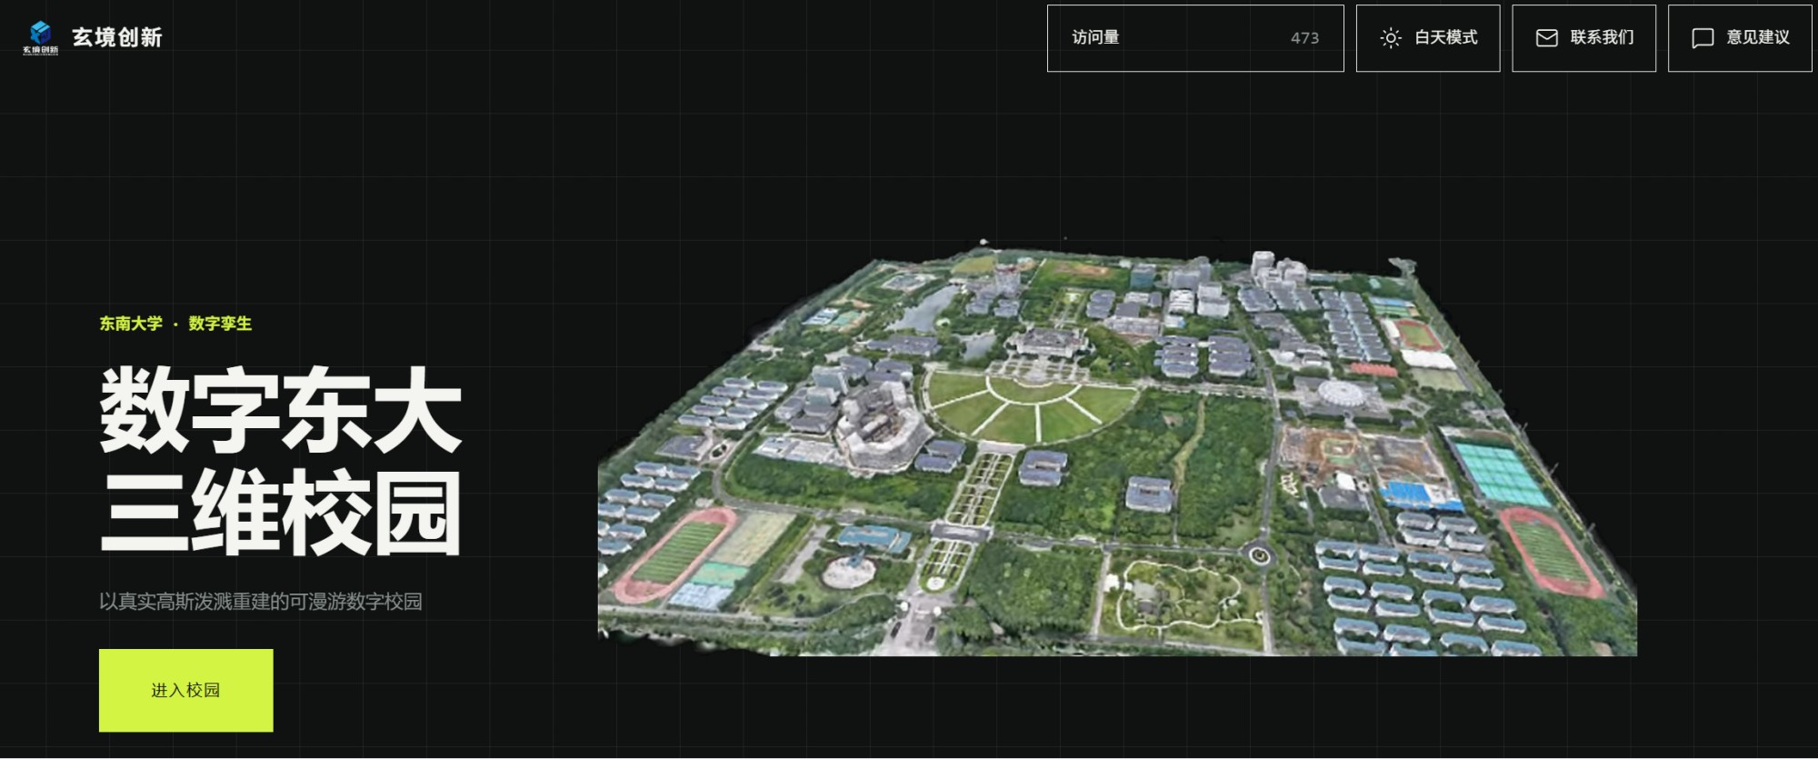Open 意见建议 feedback button
1818x759 pixels.
click(x=1740, y=38)
